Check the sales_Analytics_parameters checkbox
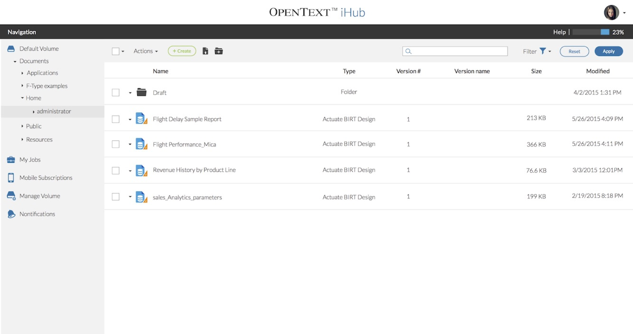633x334 pixels. tap(116, 197)
